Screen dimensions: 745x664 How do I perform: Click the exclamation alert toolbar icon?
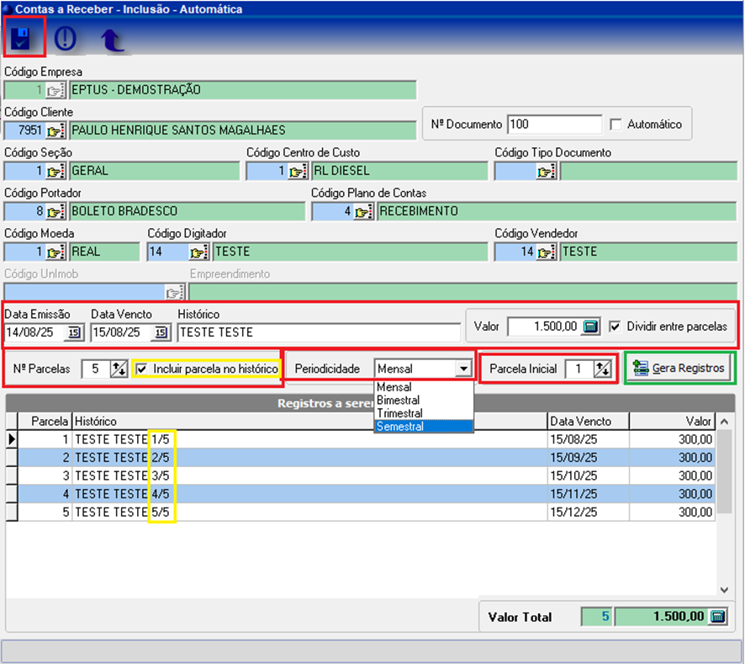66,39
